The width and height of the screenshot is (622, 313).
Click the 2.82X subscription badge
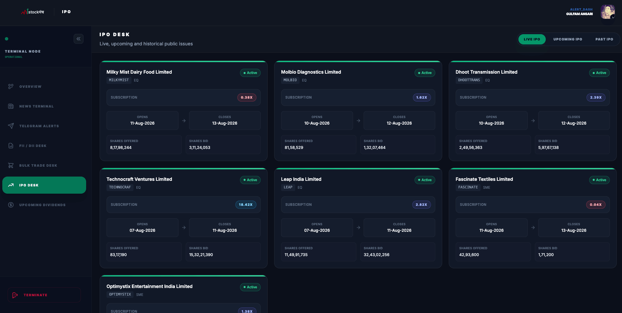click(x=421, y=205)
